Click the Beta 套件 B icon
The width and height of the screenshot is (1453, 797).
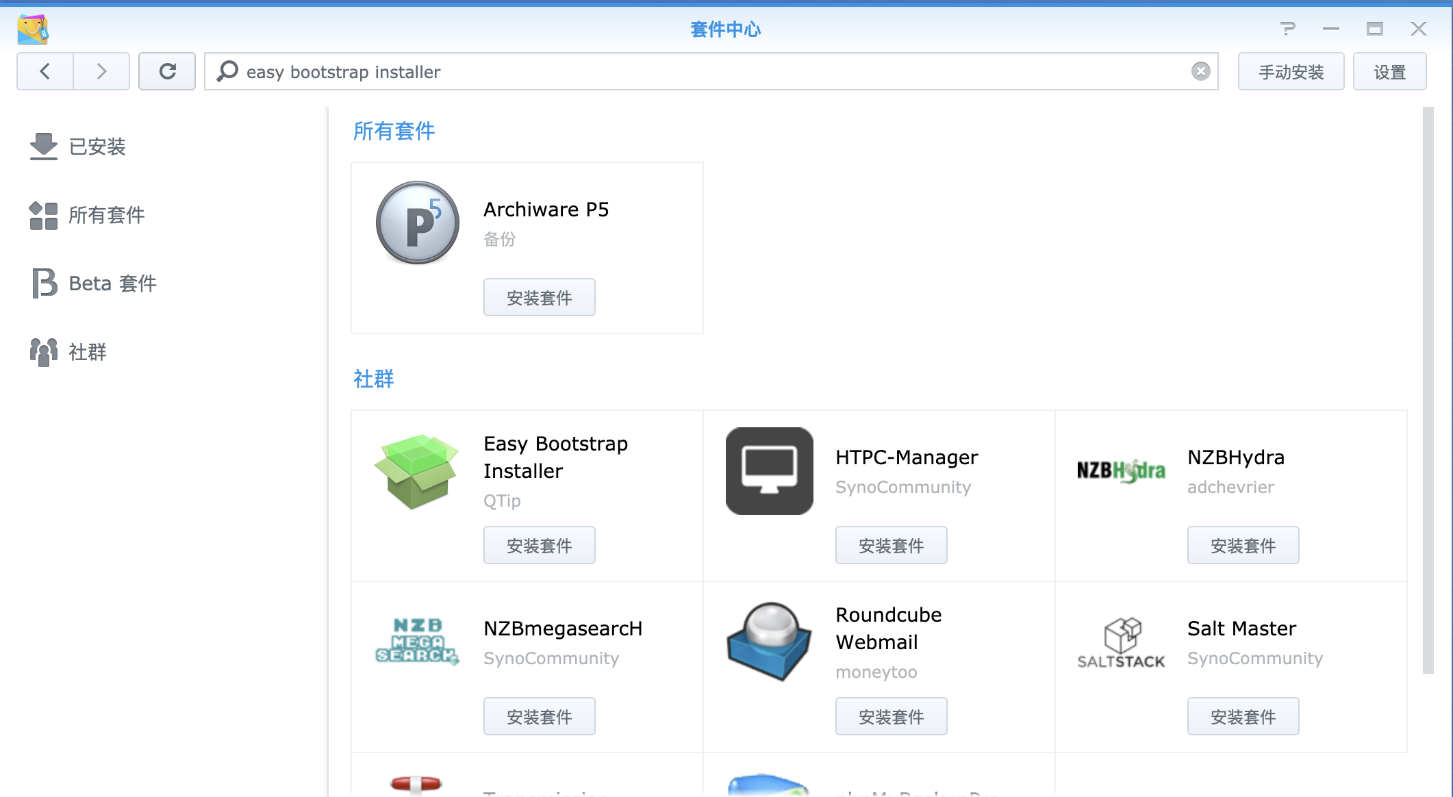pyautogui.click(x=44, y=283)
